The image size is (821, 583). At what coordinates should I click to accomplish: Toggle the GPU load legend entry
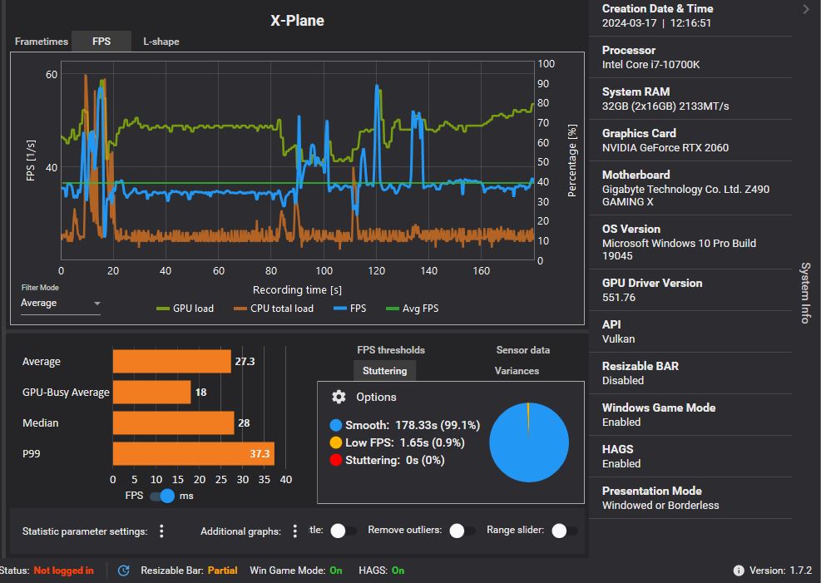coord(185,309)
